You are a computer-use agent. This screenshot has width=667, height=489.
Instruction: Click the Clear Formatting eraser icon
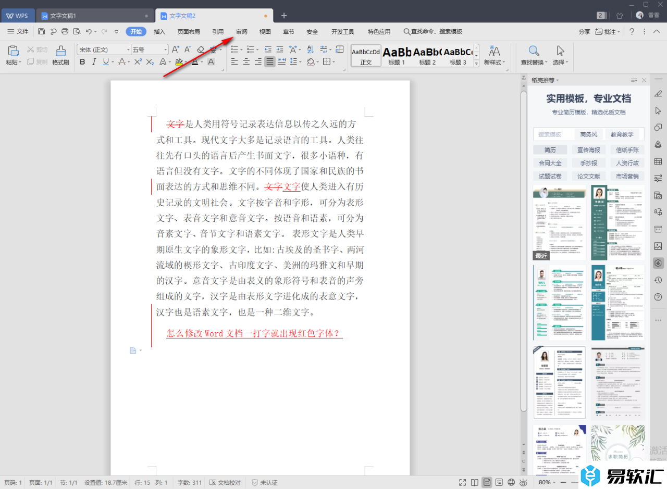click(x=201, y=49)
